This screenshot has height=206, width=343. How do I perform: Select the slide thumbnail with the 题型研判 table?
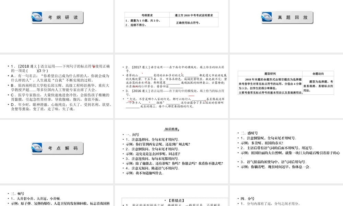(286, 86)
